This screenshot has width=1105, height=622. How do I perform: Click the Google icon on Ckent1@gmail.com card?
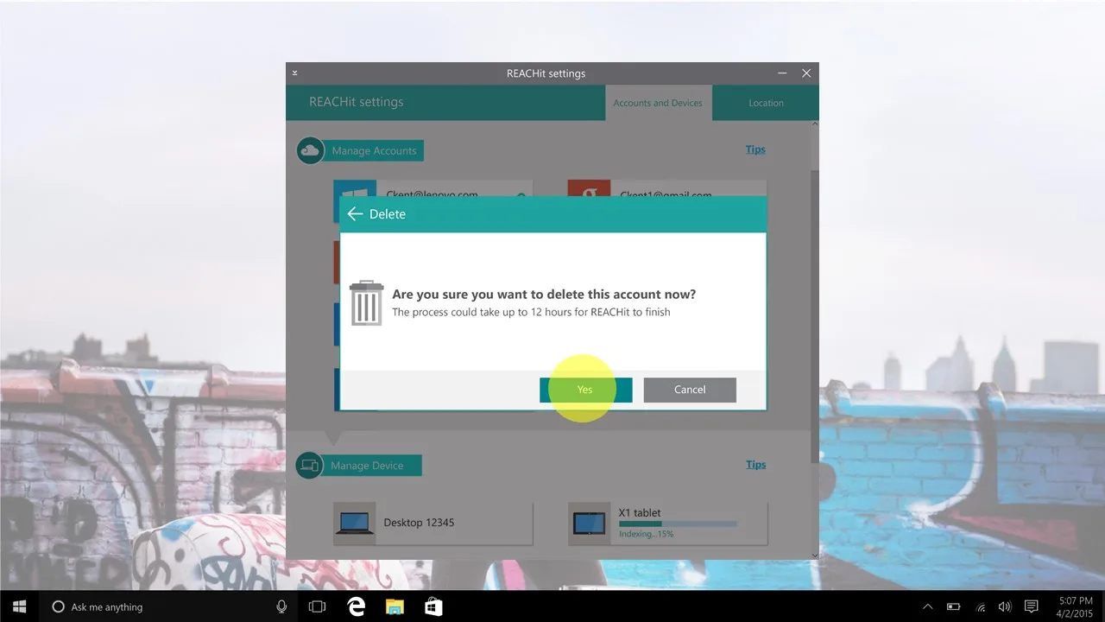[590, 188]
